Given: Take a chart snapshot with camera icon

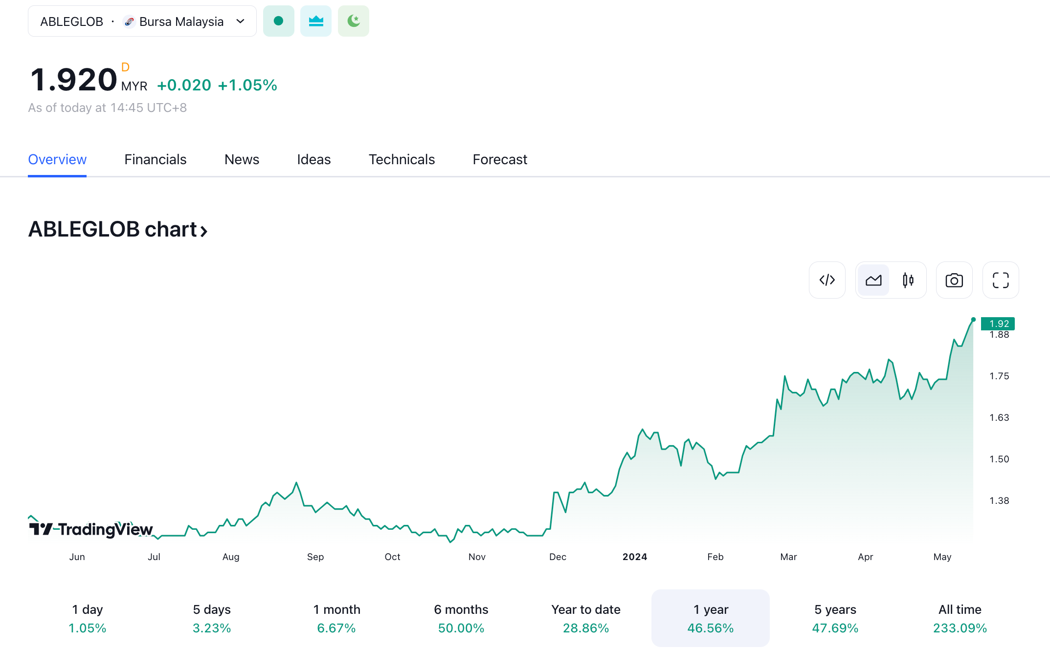Looking at the screenshot, I should [x=954, y=280].
